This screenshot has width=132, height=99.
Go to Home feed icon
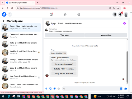tap(51, 14)
